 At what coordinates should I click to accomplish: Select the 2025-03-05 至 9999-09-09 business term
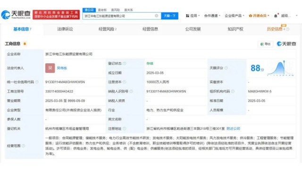[65, 101]
